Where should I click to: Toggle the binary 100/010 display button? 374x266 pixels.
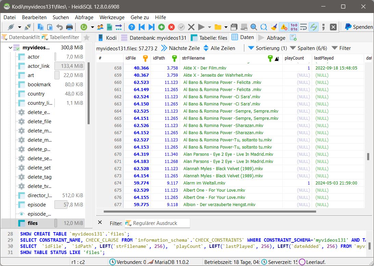294,27
